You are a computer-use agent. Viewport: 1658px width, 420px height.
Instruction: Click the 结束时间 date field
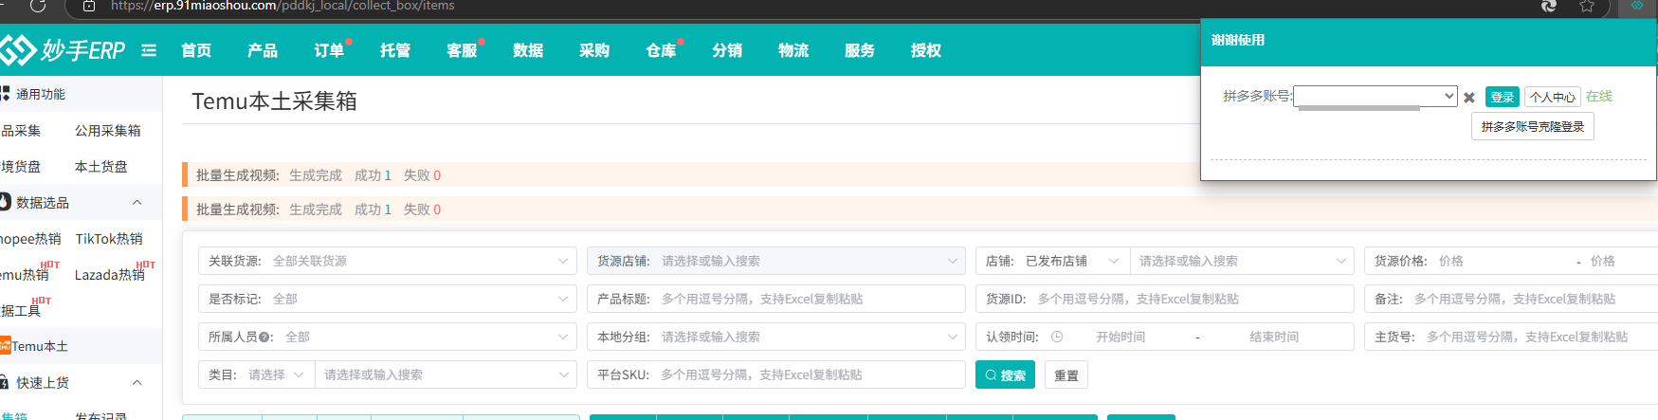(1274, 337)
